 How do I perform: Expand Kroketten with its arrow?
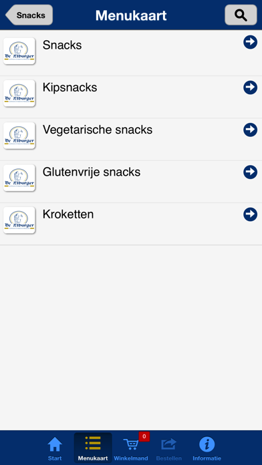tap(251, 214)
